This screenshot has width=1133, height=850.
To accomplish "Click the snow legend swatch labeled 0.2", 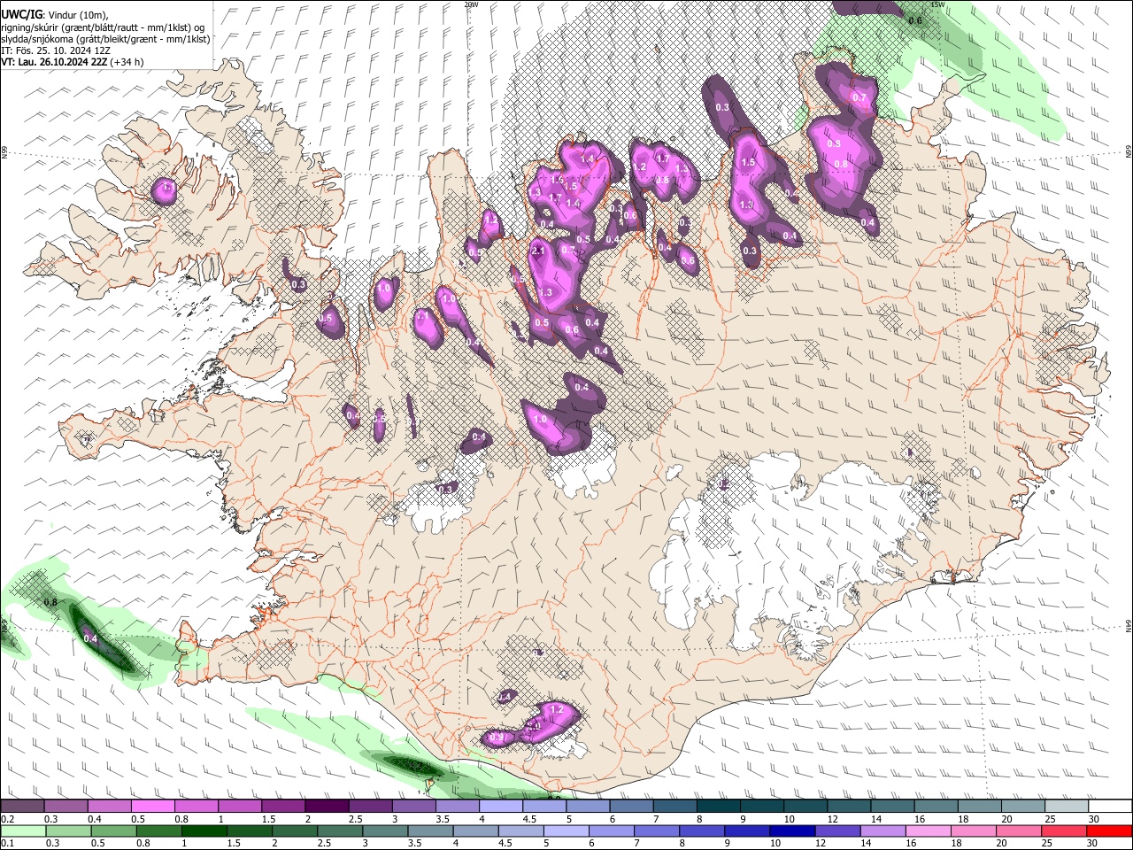I will pyautogui.click(x=22, y=807).
